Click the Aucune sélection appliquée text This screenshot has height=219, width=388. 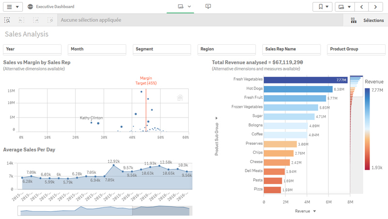[x=91, y=20]
